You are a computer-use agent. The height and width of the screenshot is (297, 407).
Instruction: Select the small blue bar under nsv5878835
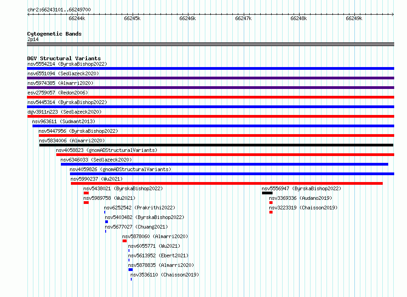131,270
